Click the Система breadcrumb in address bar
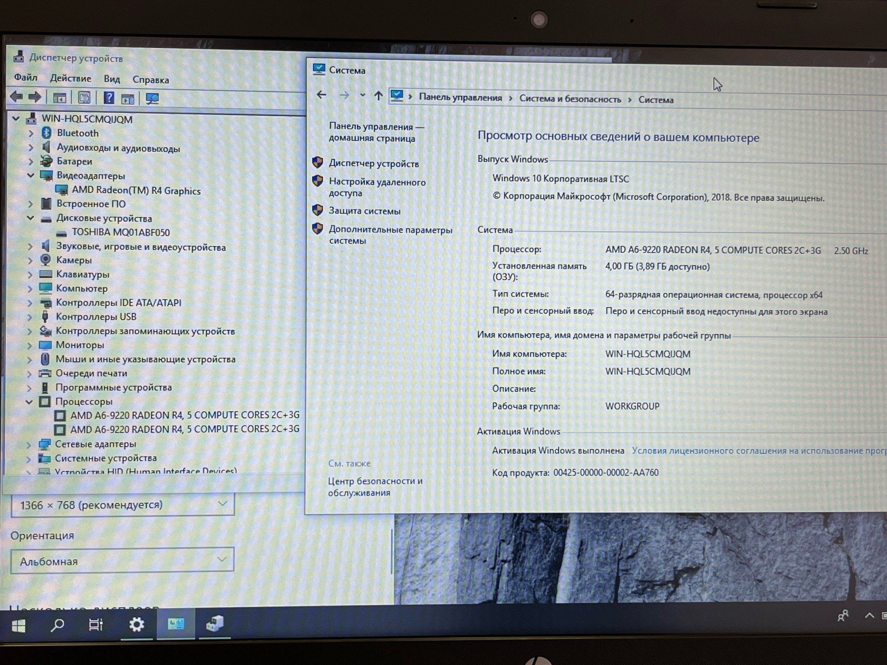 pyautogui.click(x=655, y=100)
